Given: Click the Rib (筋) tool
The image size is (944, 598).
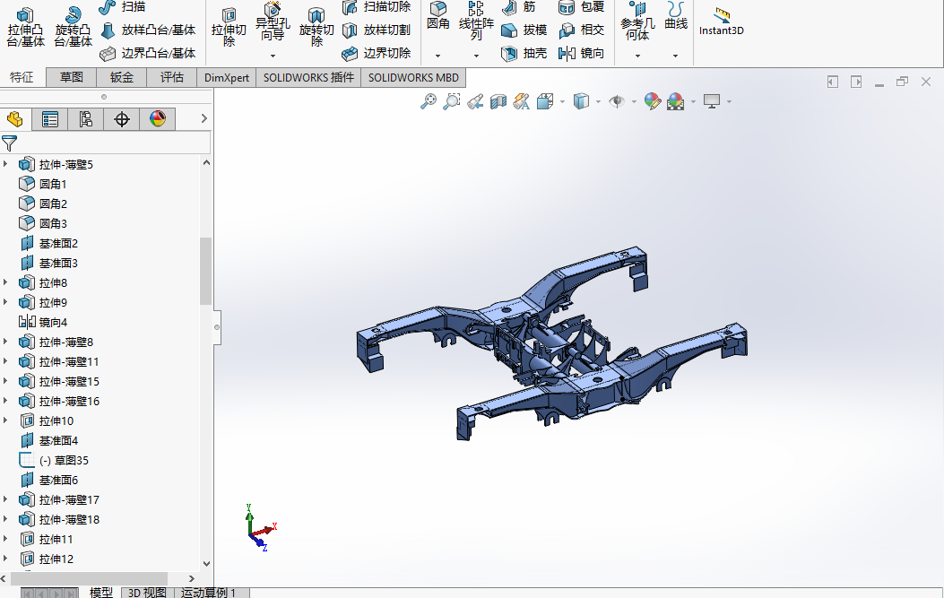Looking at the screenshot, I should tap(519, 6).
